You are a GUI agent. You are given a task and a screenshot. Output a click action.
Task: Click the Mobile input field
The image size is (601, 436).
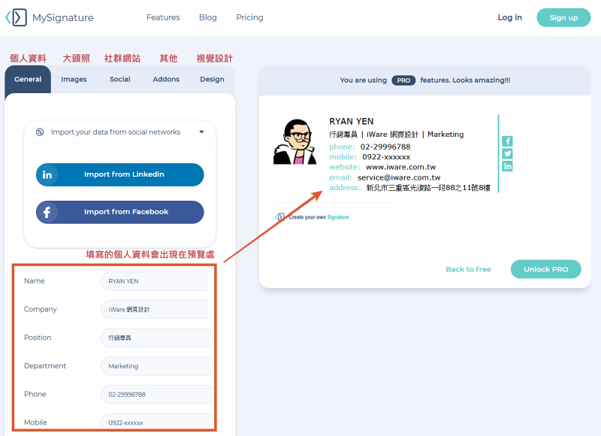[157, 422]
